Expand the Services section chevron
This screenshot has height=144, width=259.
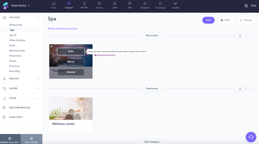pyautogui.click(x=37, y=79)
